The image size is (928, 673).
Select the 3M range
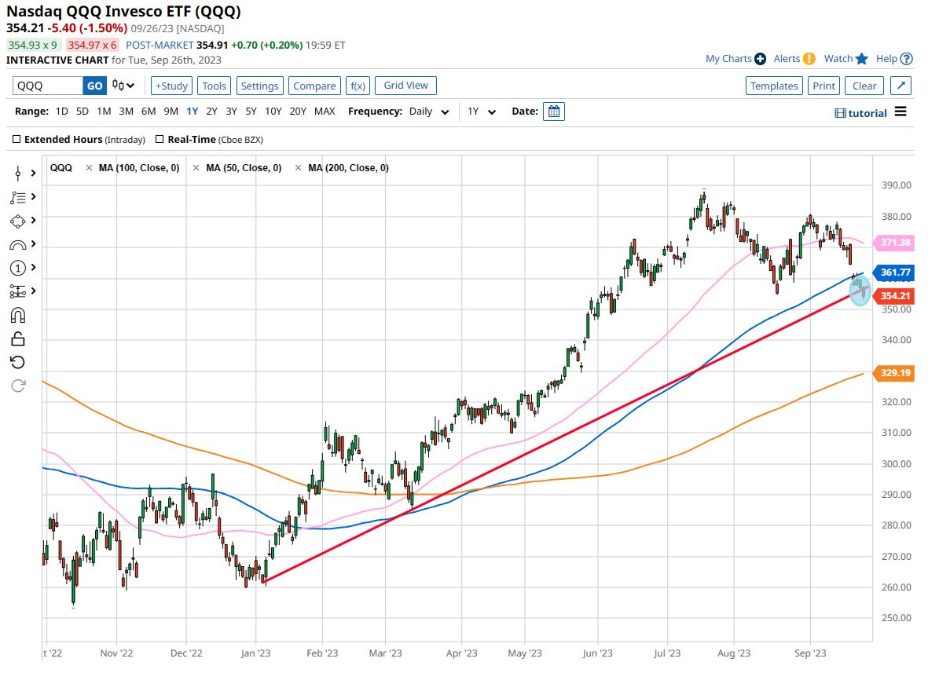coord(126,112)
